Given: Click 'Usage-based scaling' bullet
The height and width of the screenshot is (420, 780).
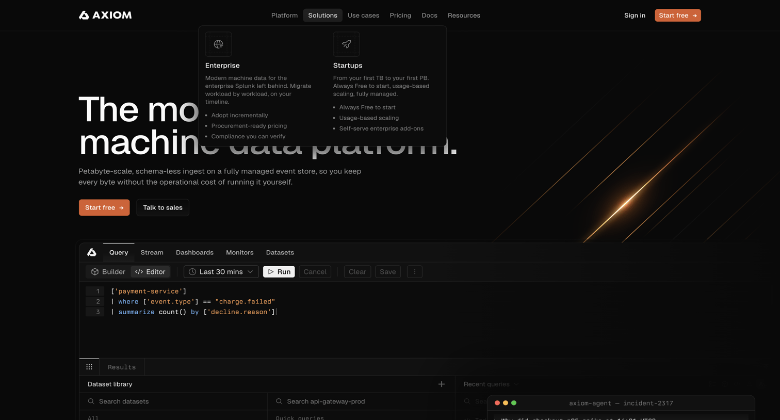Looking at the screenshot, I should click(369, 118).
